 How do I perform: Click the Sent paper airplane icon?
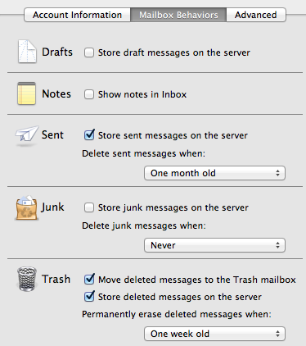pyautogui.click(x=27, y=135)
